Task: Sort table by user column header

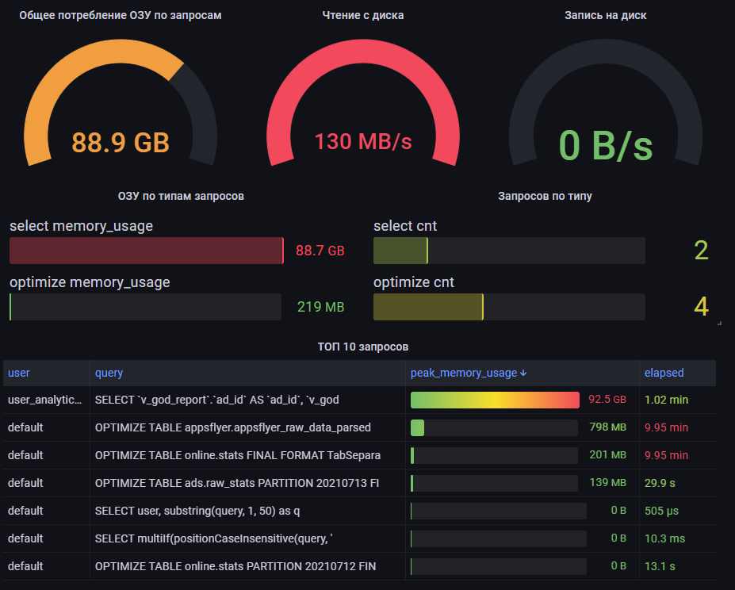Action: (x=19, y=373)
